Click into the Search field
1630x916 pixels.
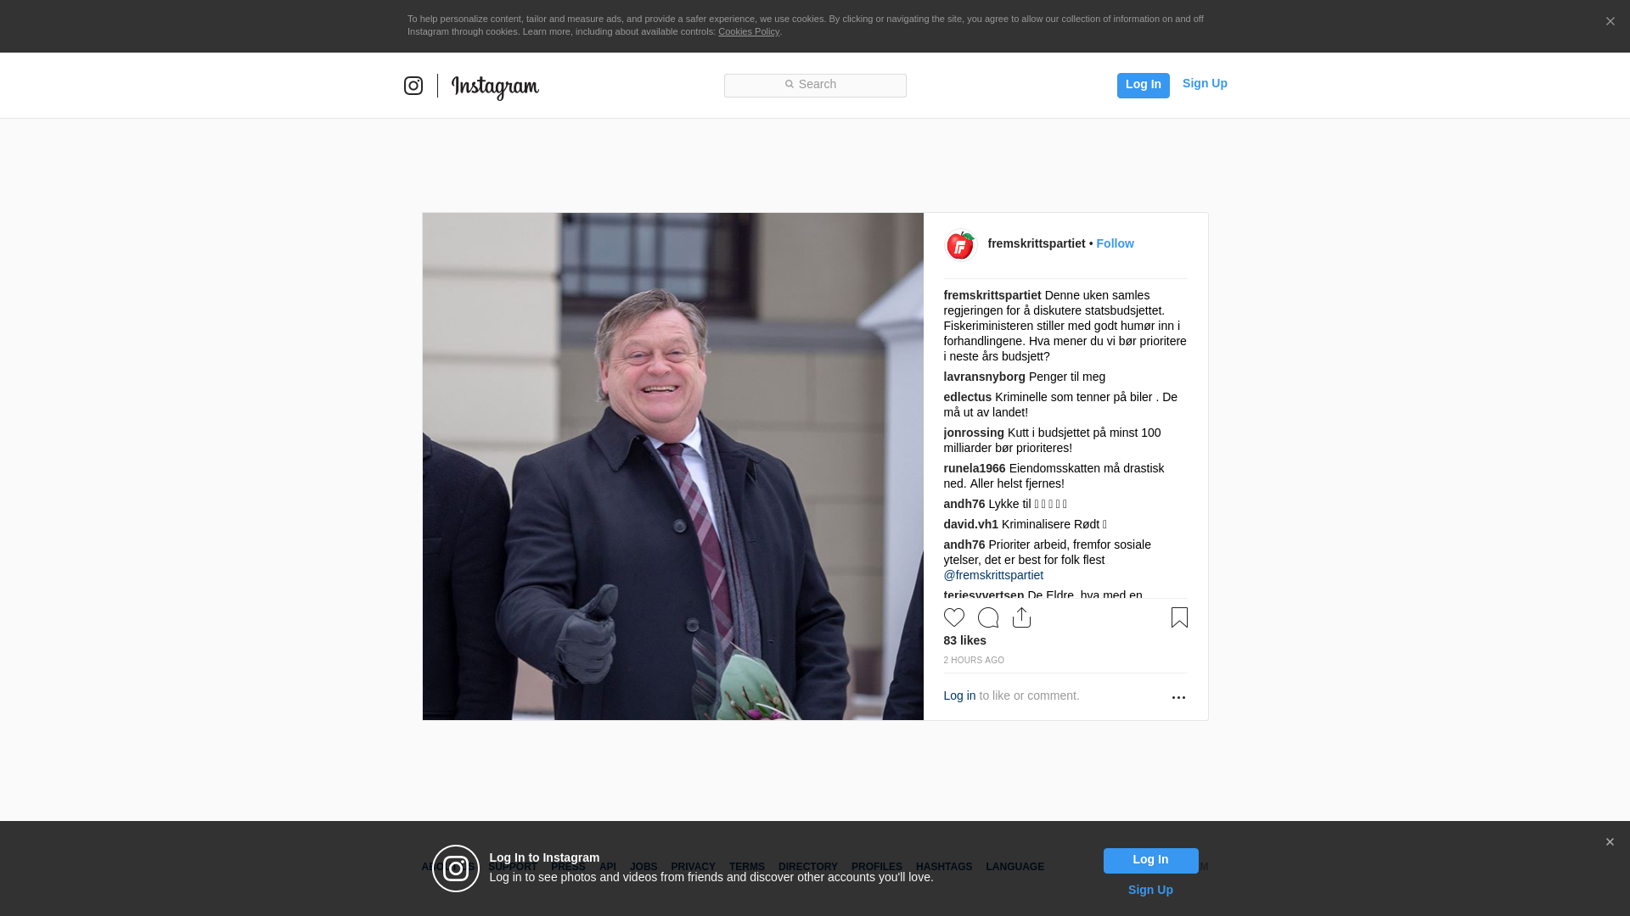[815, 86]
